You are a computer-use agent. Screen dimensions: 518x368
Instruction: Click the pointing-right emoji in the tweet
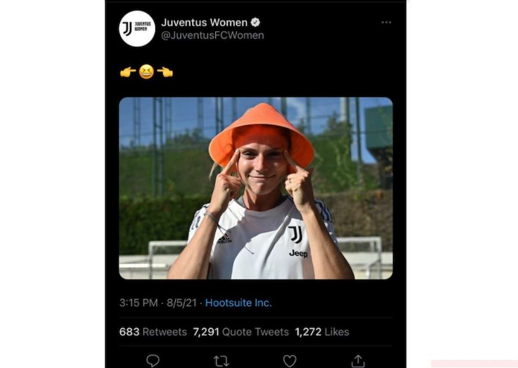coord(126,72)
